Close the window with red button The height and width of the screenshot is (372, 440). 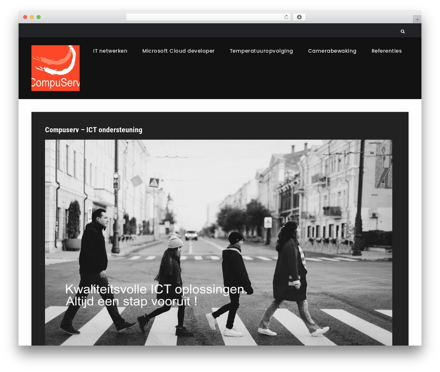pos(25,17)
